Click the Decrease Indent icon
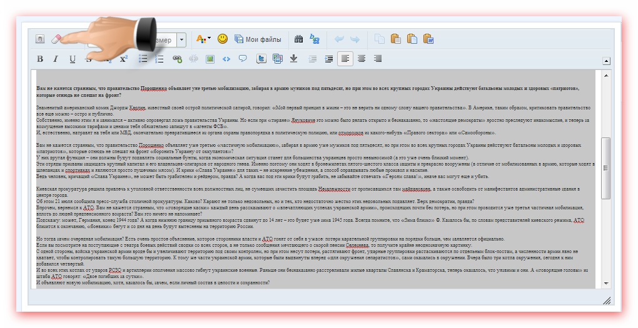638x328 pixels. pos(313,59)
